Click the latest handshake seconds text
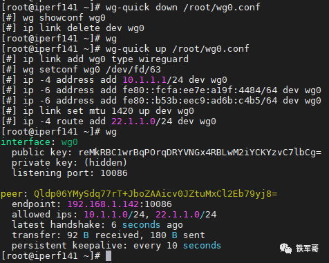 point(141,225)
